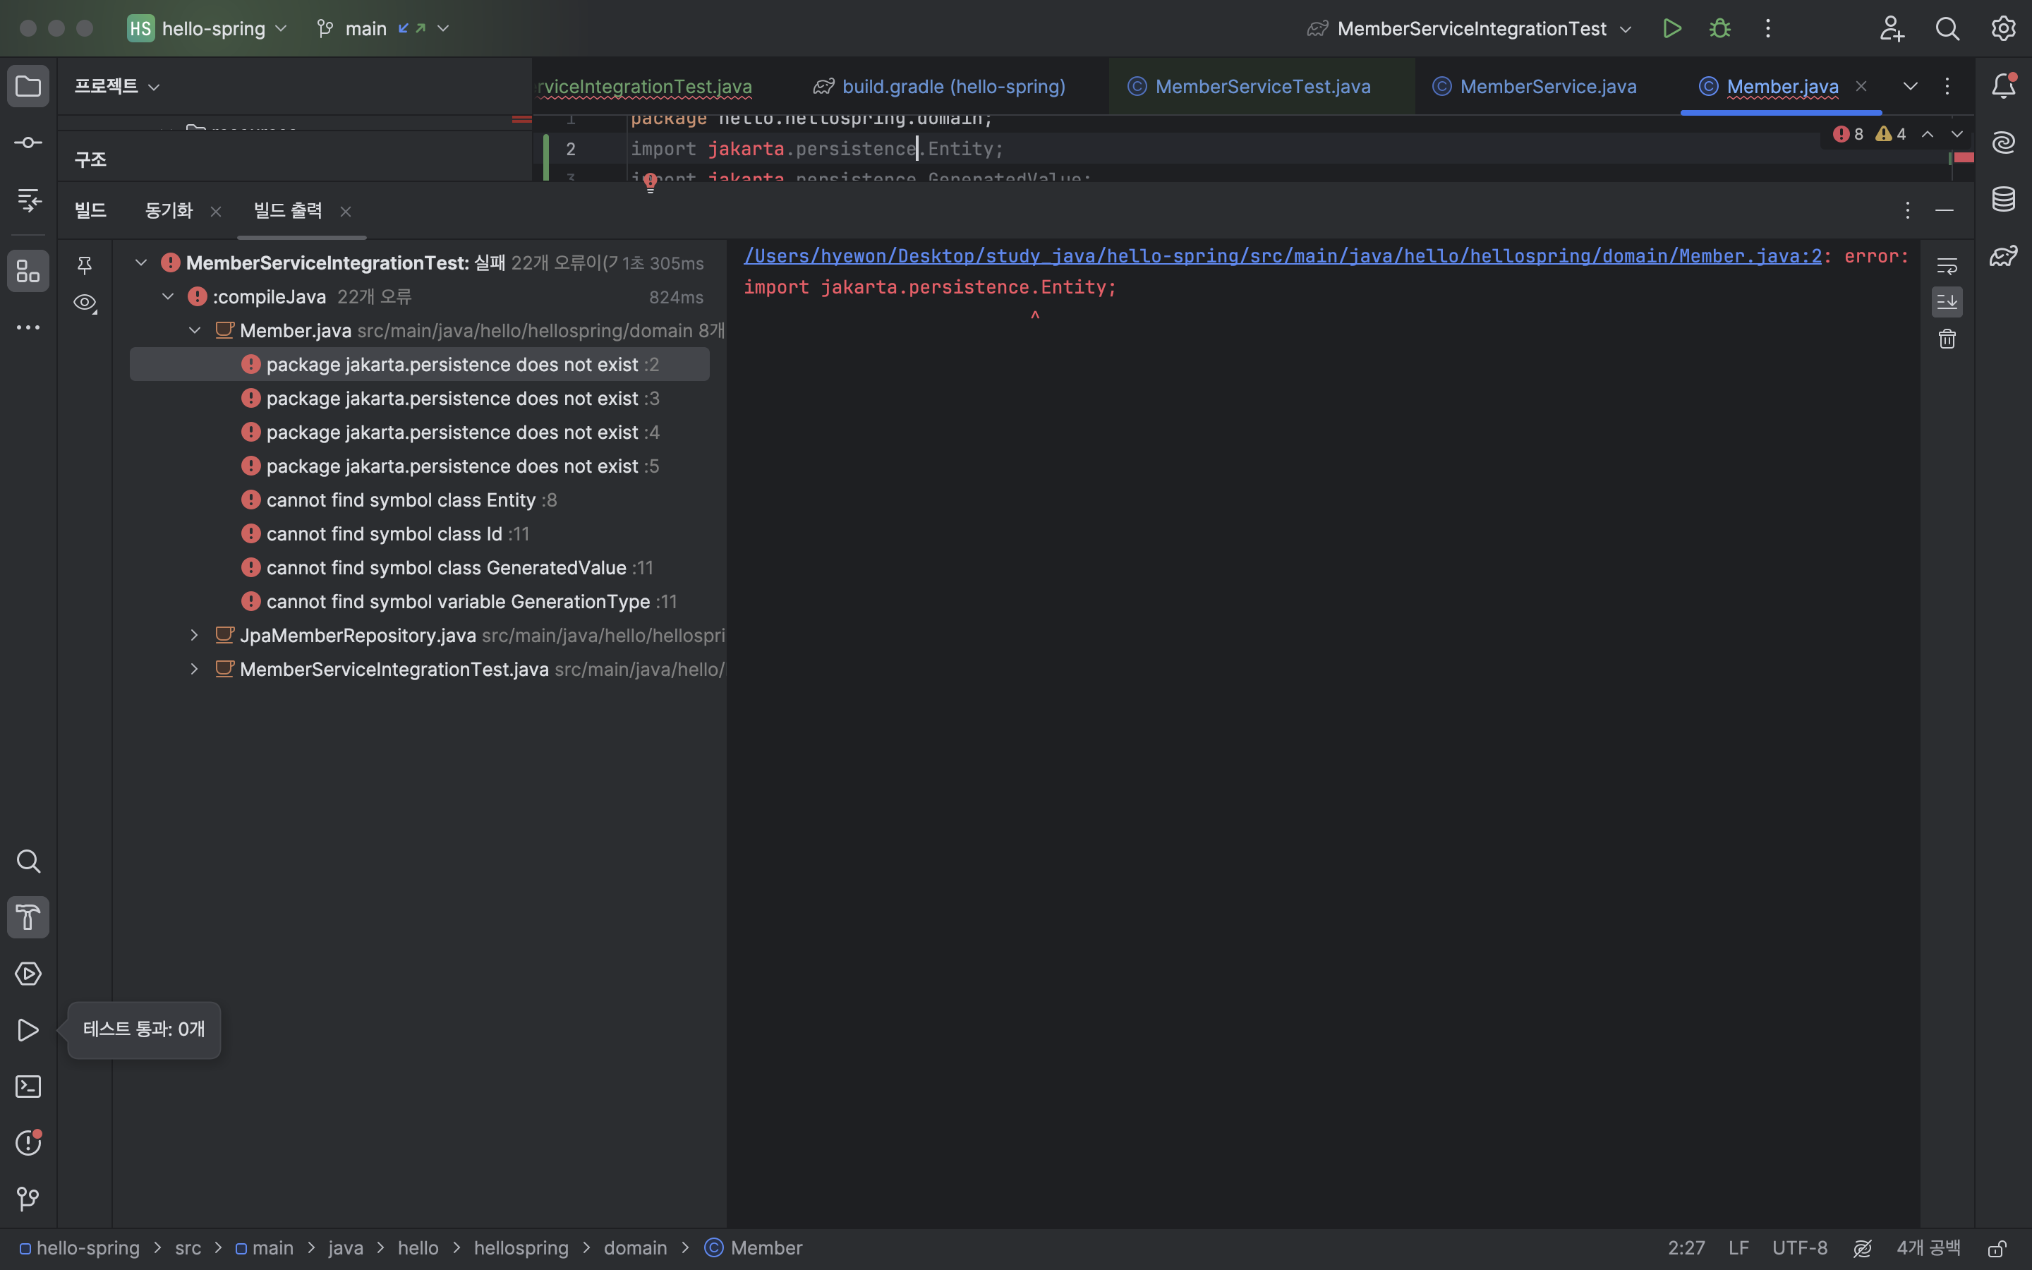2032x1270 pixels.
Task: Show more tool windows ellipsis in left sidebar
Action: click(x=28, y=327)
